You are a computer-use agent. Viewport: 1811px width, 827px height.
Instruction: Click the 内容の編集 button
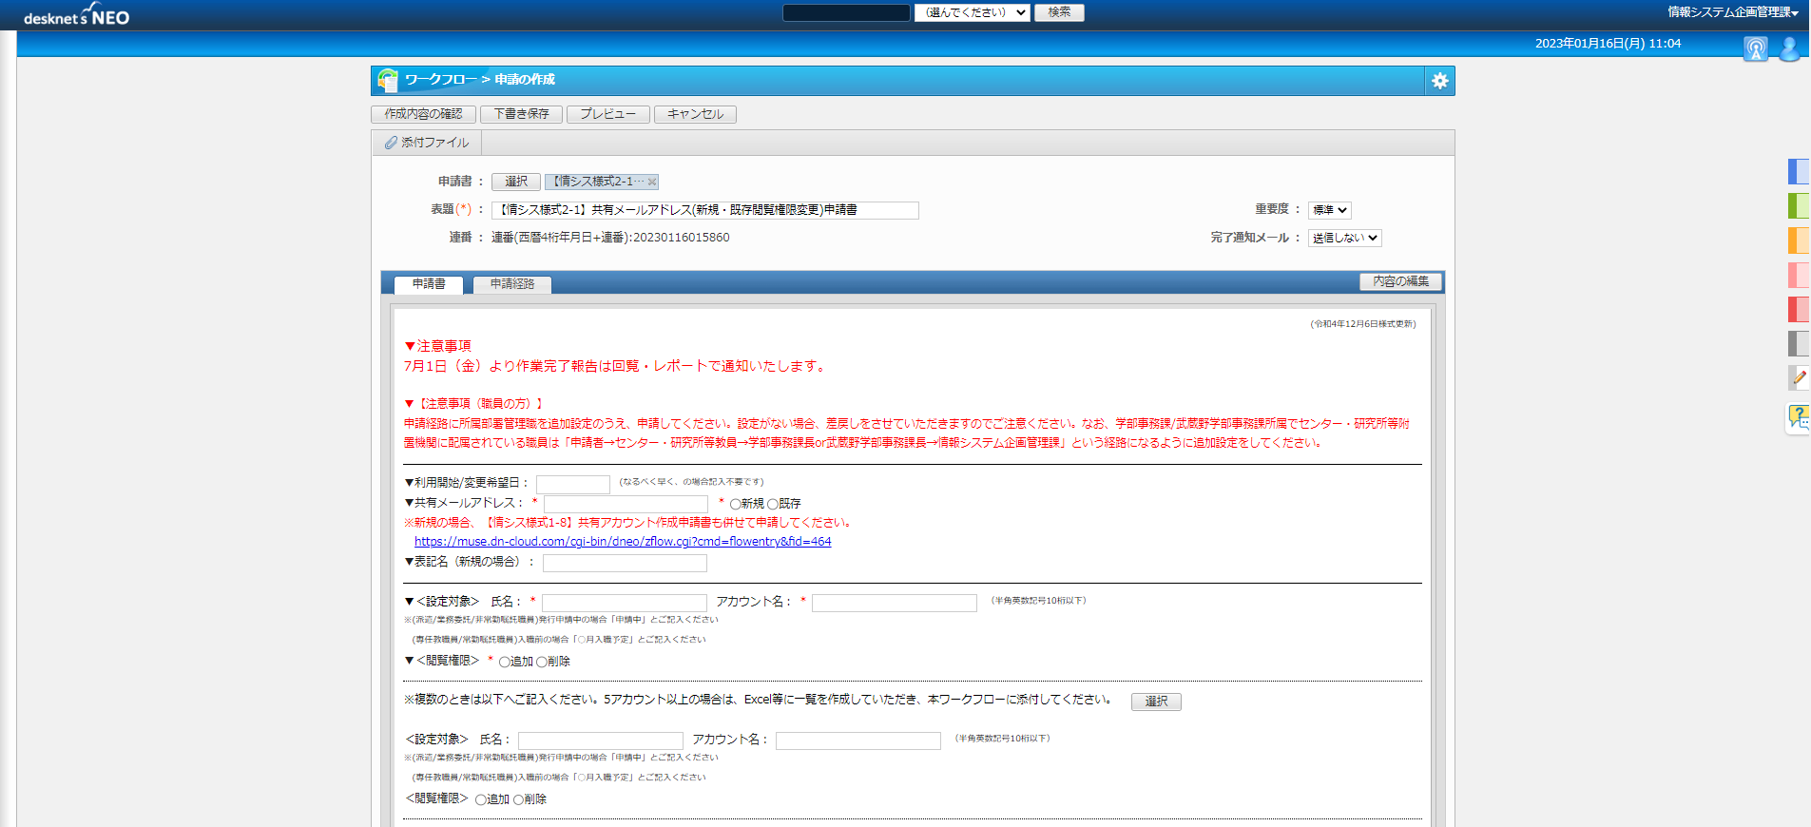click(x=1400, y=281)
